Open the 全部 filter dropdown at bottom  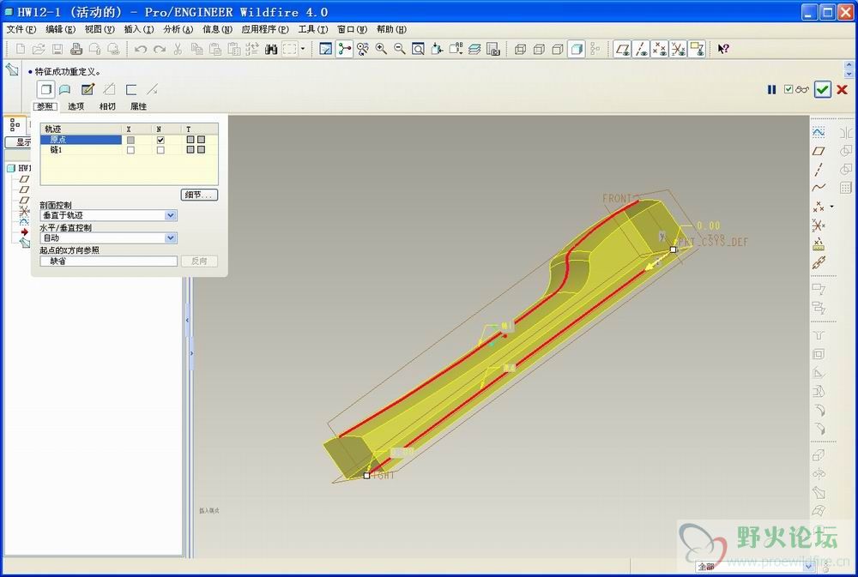click(x=809, y=566)
